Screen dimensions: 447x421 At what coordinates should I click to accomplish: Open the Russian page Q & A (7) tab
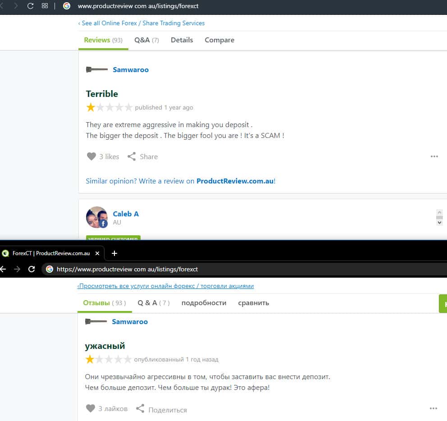154,303
